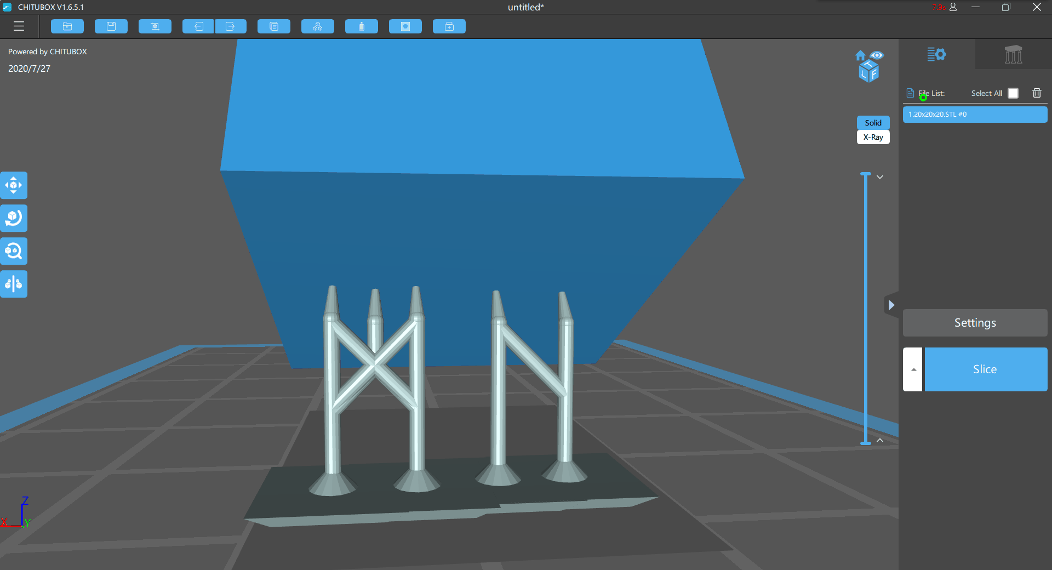Open the Settings button
The height and width of the screenshot is (570, 1052).
coord(975,323)
